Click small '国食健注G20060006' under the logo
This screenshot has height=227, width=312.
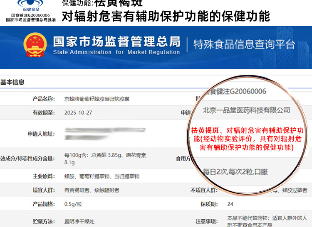(x=30, y=15)
